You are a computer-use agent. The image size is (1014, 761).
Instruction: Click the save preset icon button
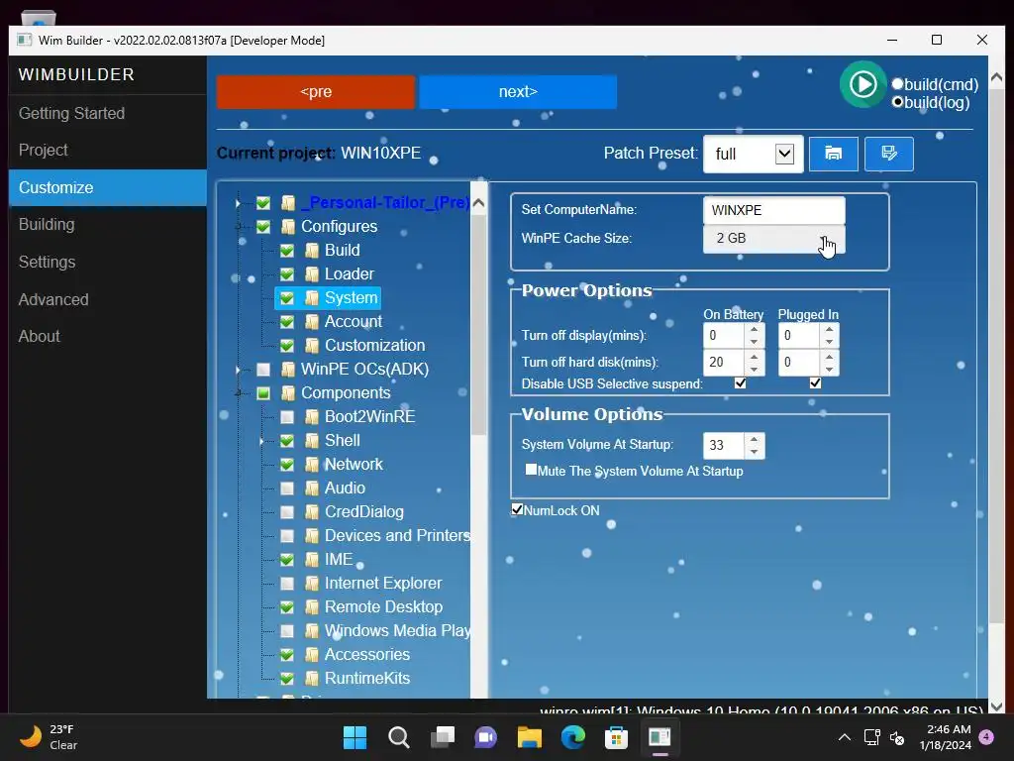[889, 154]
